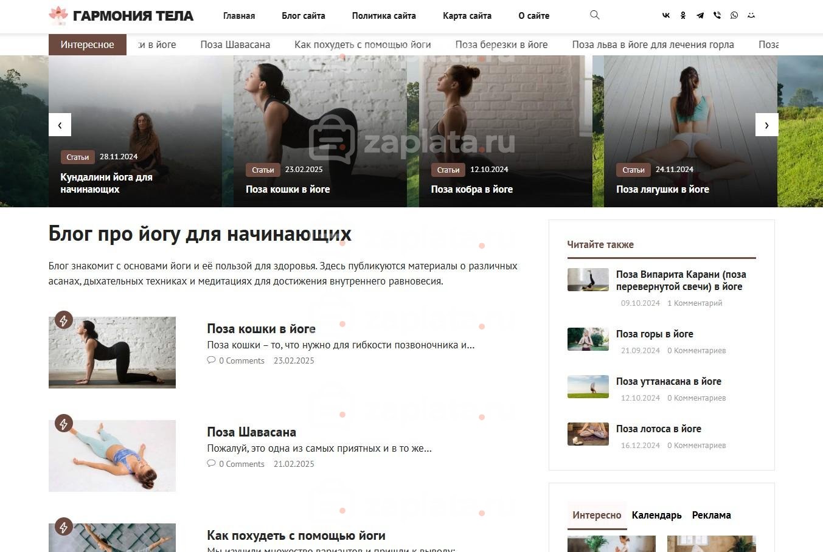
Task: Click Статьи tag dated 23.02.2025 on slide
Action: (263, 170)
